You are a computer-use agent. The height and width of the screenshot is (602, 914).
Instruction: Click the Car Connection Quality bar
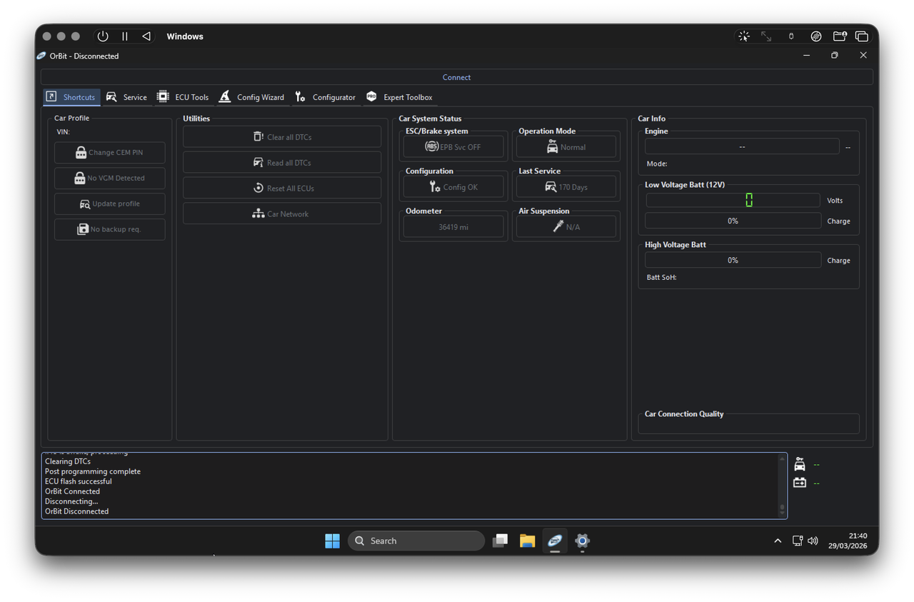(748, 424)
